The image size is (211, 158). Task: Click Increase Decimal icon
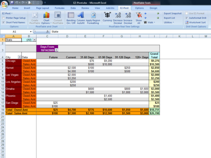(x=128, y=15)
